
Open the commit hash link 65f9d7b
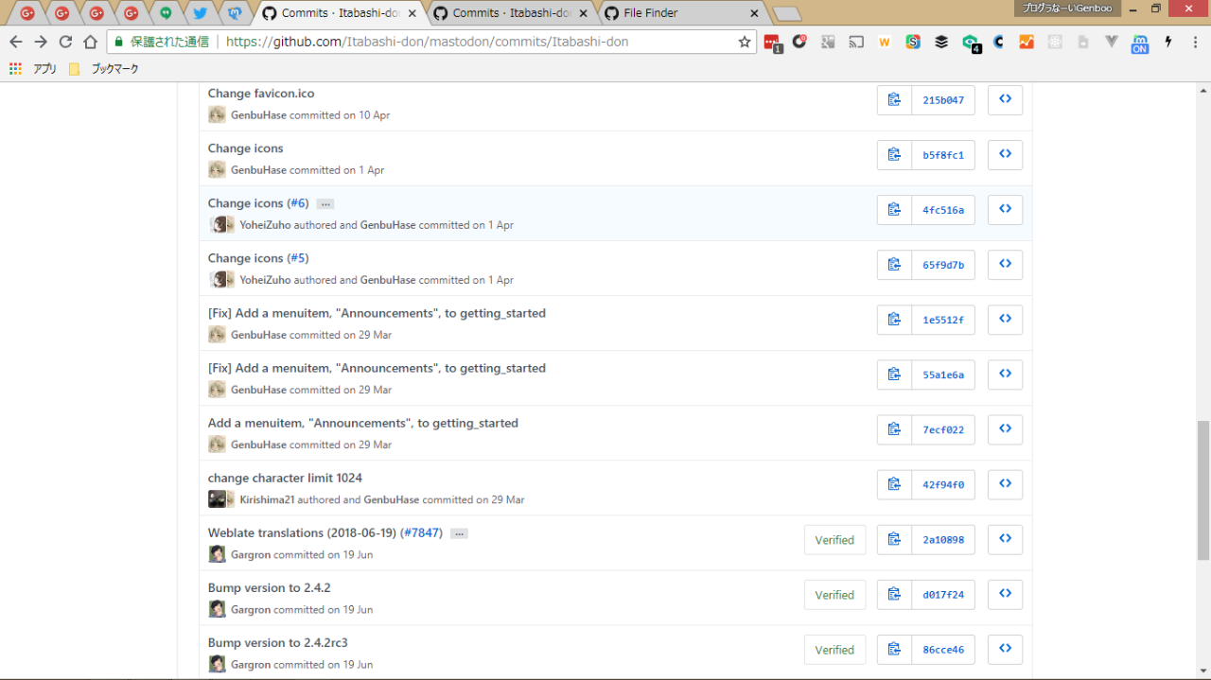click(942, 265)
